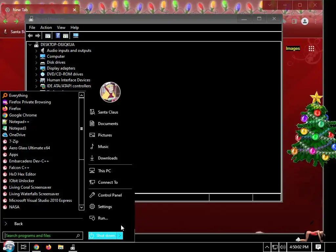The image size is (336, 252).
Task: Open the File menu in Device Manager
Action: pos(32,28)
